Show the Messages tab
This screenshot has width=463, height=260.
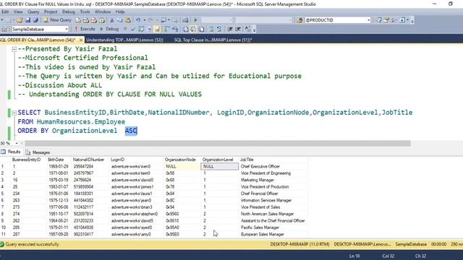click(38, 152)
